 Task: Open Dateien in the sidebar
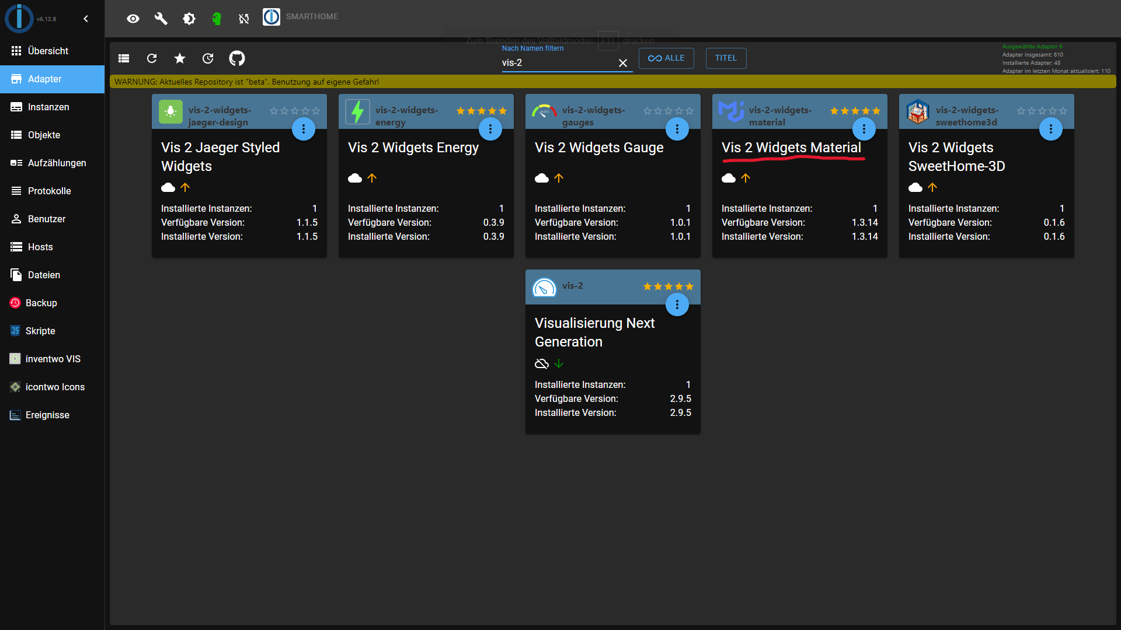[x=53, y=275]
